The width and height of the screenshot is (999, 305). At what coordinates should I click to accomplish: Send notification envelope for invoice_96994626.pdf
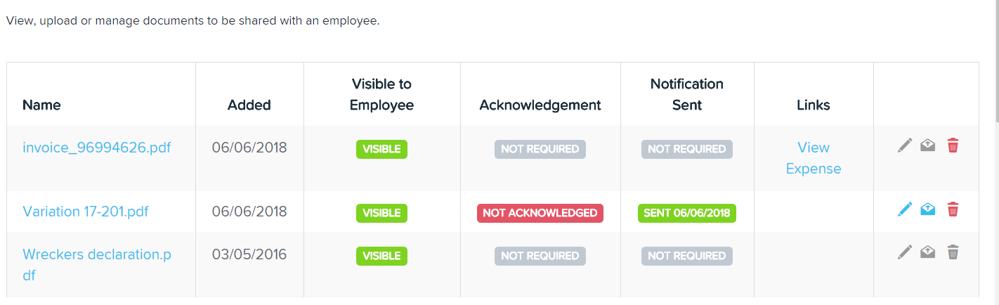coord(928,145)
